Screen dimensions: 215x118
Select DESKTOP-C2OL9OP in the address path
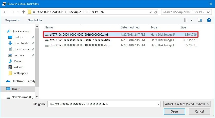click(50, 12)
